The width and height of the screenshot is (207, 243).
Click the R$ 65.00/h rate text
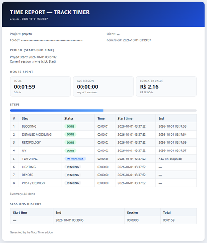[x=146, y=93]
